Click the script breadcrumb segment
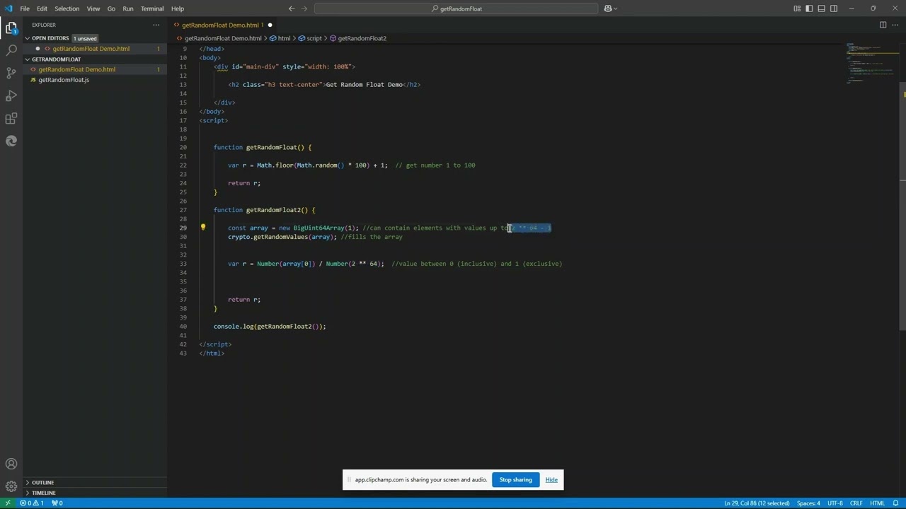Screen dimensions: 906x509 click(x=310, y=38)
